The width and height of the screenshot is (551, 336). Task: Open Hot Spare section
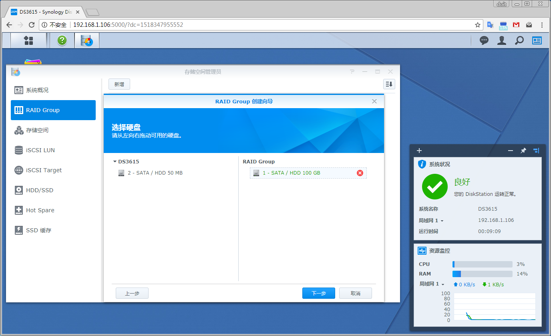click(x=53, y=210)
